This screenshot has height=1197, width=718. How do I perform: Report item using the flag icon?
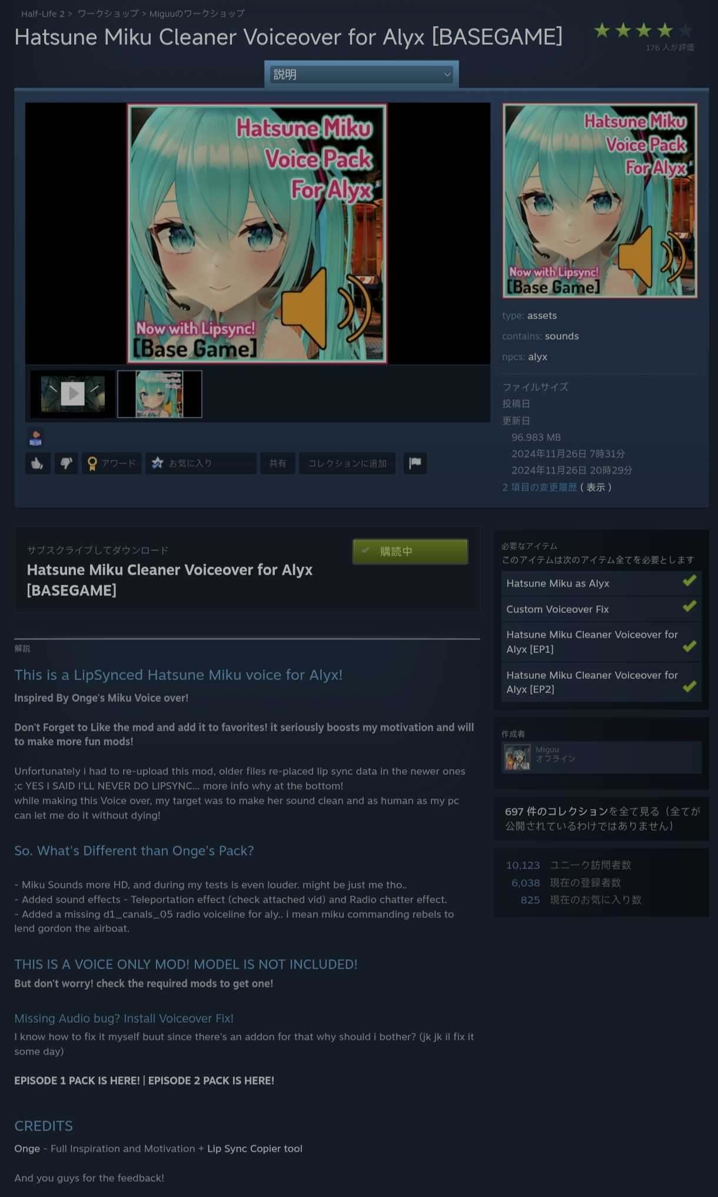tap(415, 463)
